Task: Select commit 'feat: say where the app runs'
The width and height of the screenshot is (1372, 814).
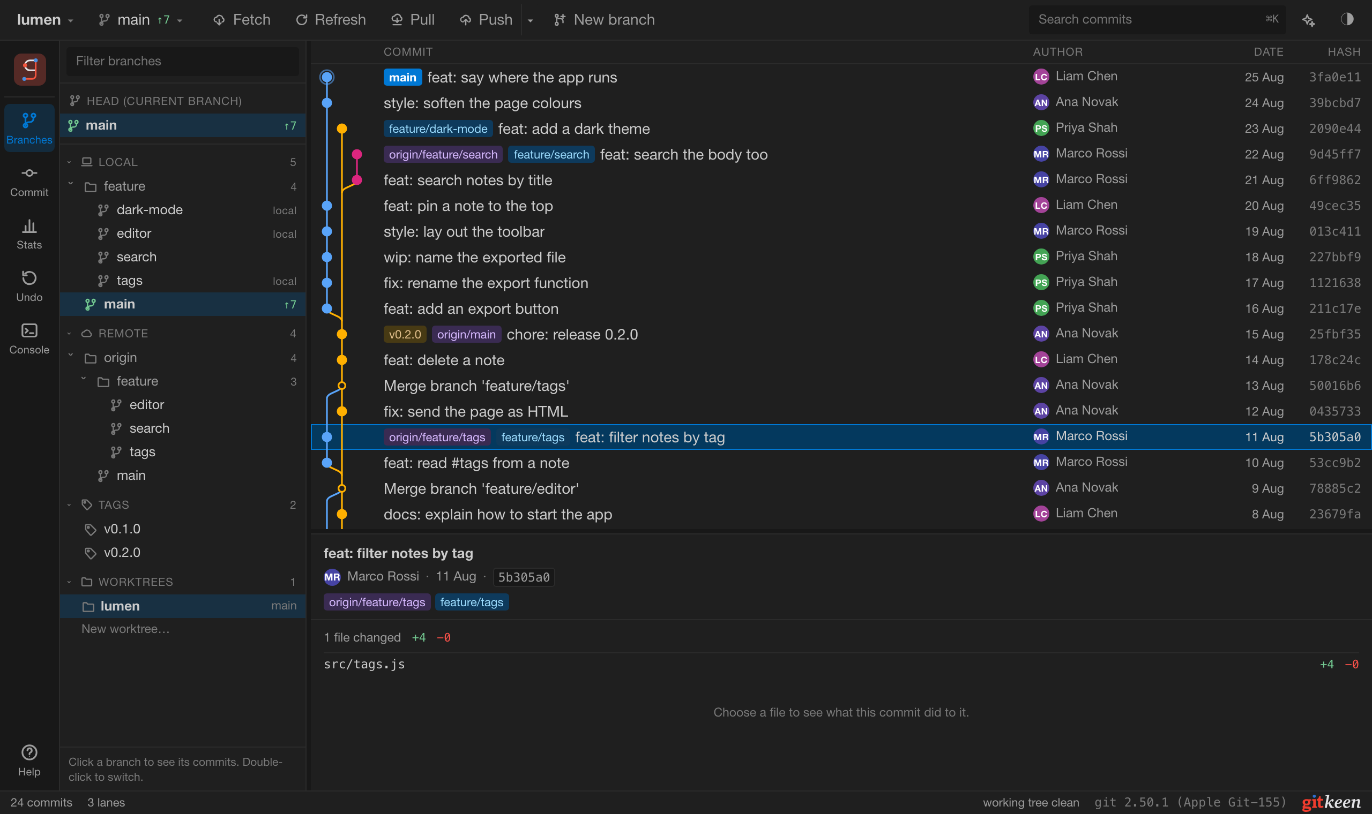Action: point(841,77)
